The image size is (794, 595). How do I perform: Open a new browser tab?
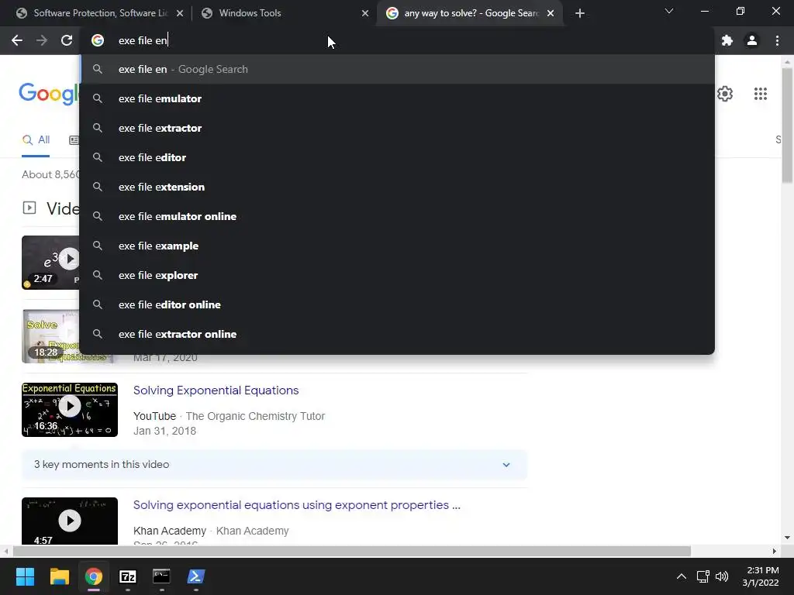pos(580,13)
